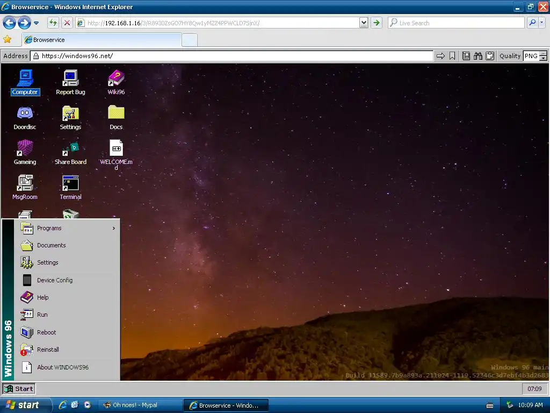Open the Share Board desktop shortcut

click(x=70, y=152)
